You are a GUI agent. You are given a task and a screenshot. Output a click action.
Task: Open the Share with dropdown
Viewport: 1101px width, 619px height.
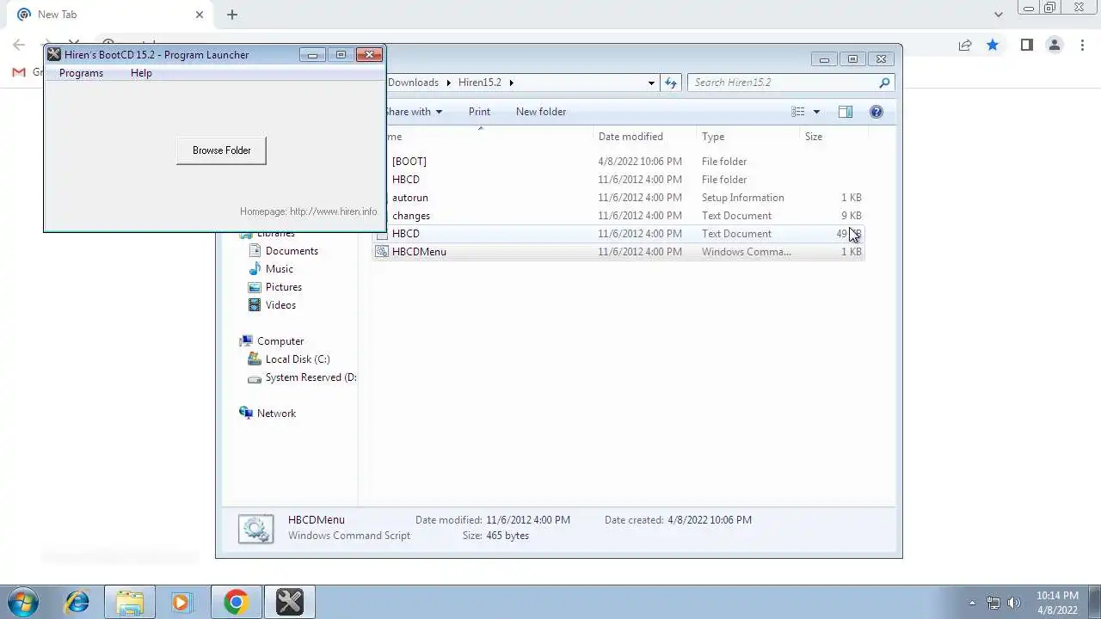coord(413,112)
